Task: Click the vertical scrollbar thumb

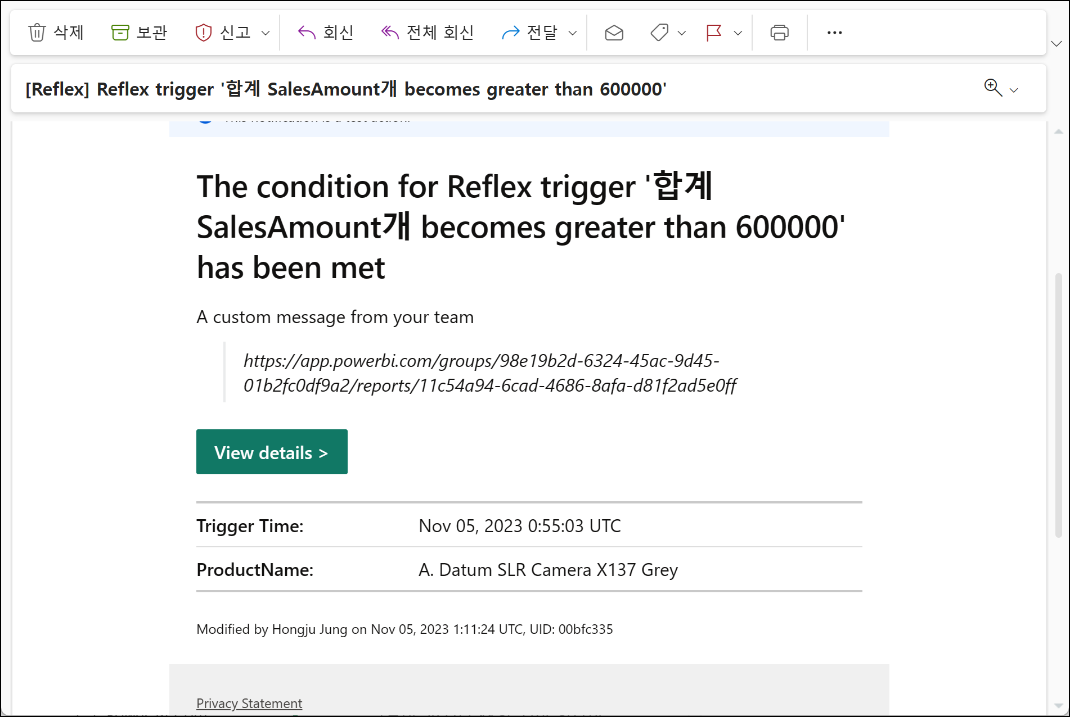Action: pos(1058,405)
